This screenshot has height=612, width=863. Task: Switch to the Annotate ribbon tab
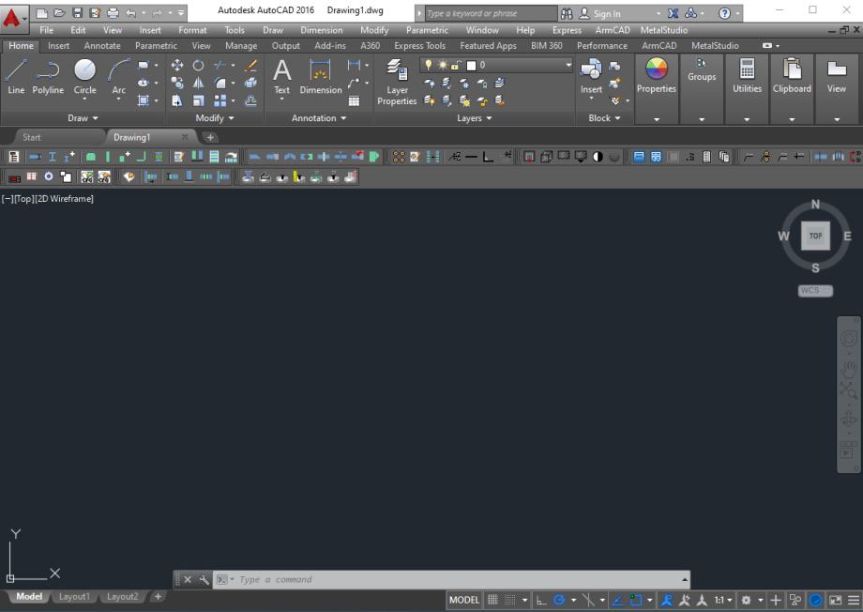pos(102,46)
